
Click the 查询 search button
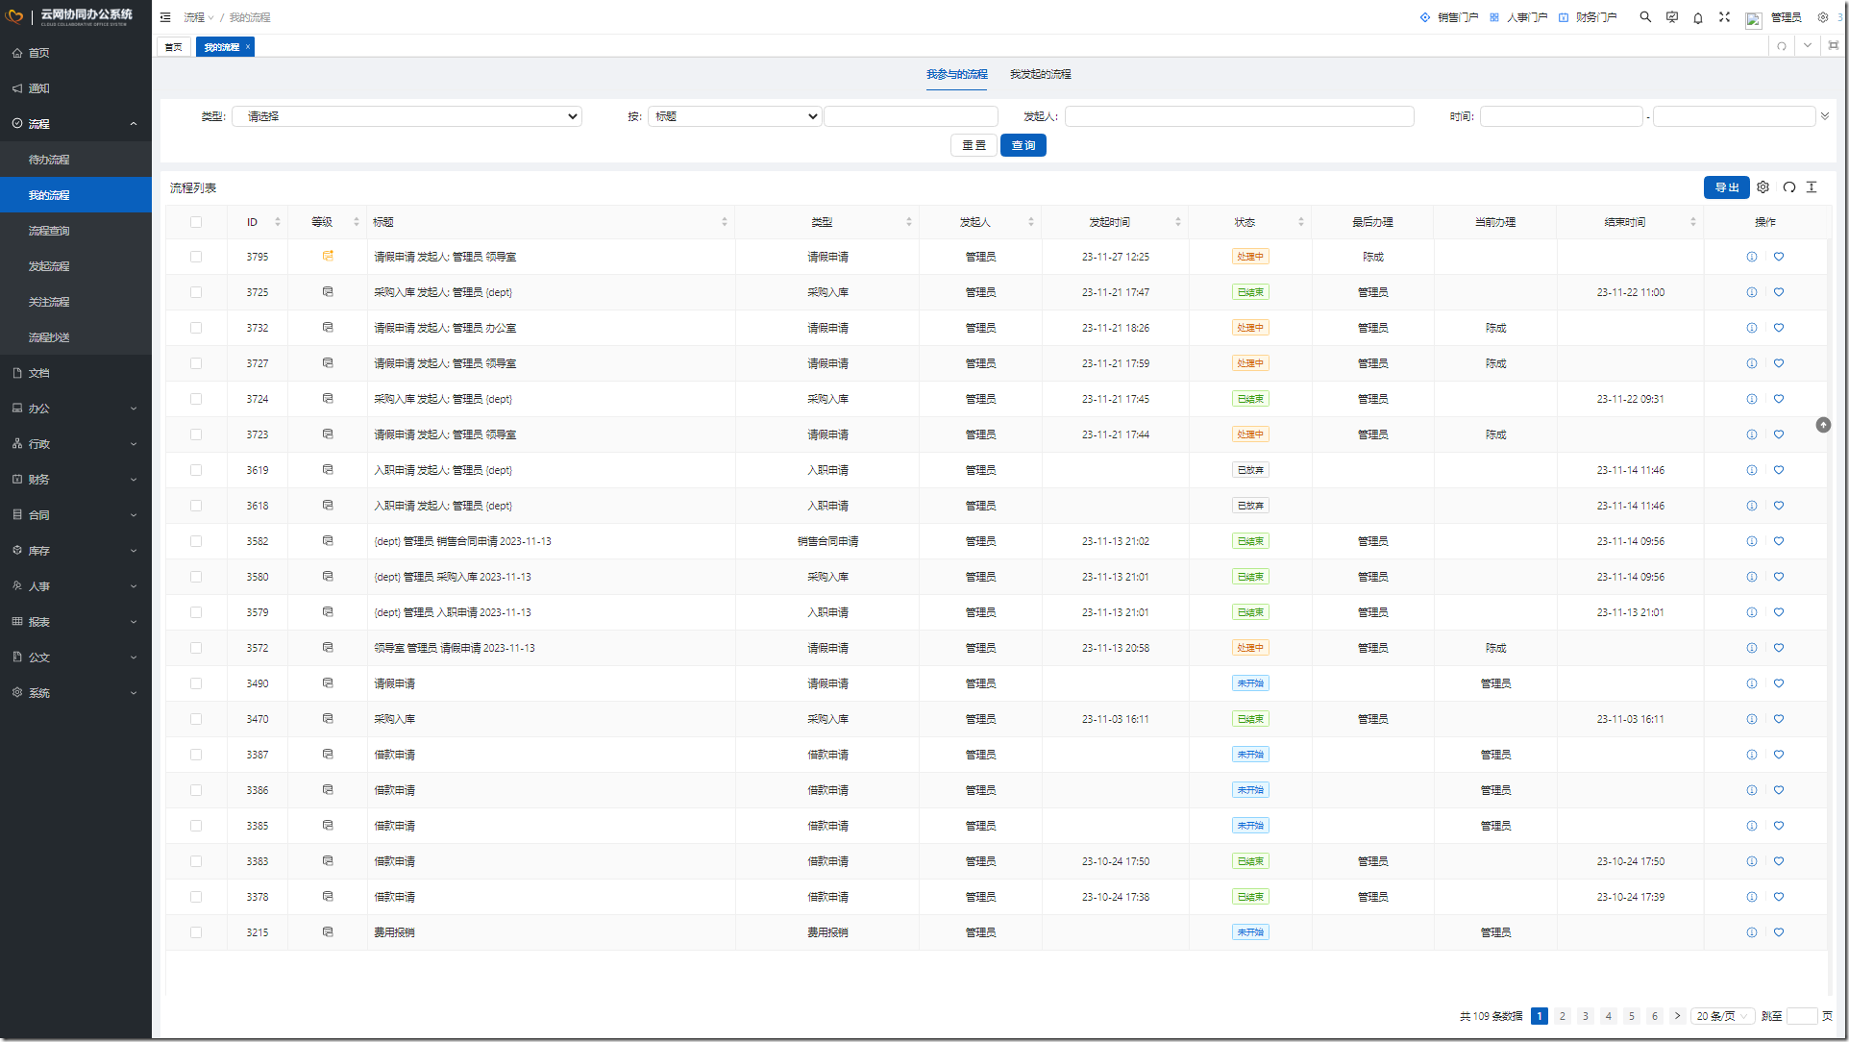tap(1023, 145)
